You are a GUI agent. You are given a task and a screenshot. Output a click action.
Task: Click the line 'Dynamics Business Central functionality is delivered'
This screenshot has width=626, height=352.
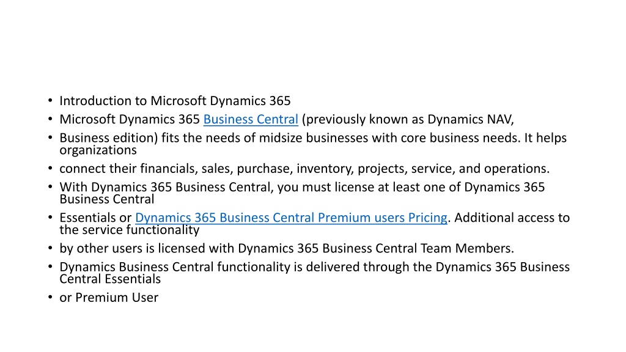[x=315, y=266]
